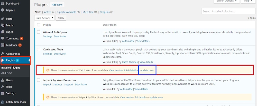This screenshot has height=106, width=257.
Task: Click the Comments speech bubble icon
Action: point(3,39)
